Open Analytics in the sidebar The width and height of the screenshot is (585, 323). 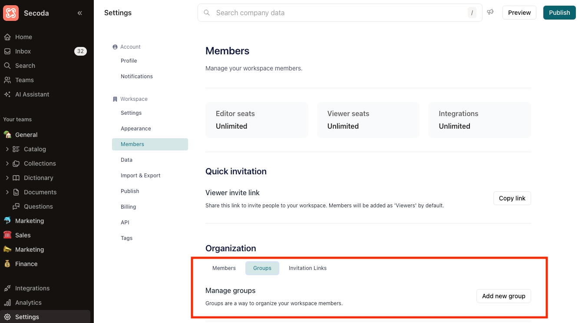click(x=28, y=303)
